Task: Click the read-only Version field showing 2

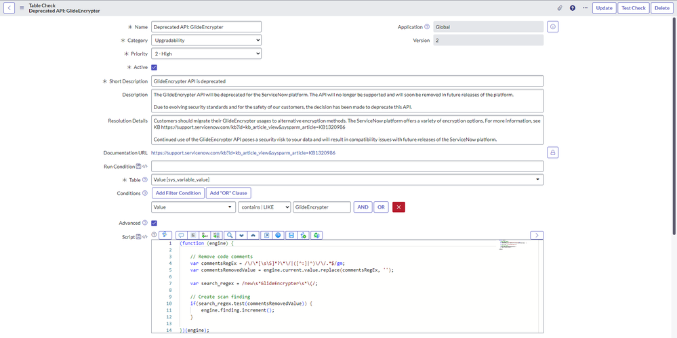Action: pos(489,40)
